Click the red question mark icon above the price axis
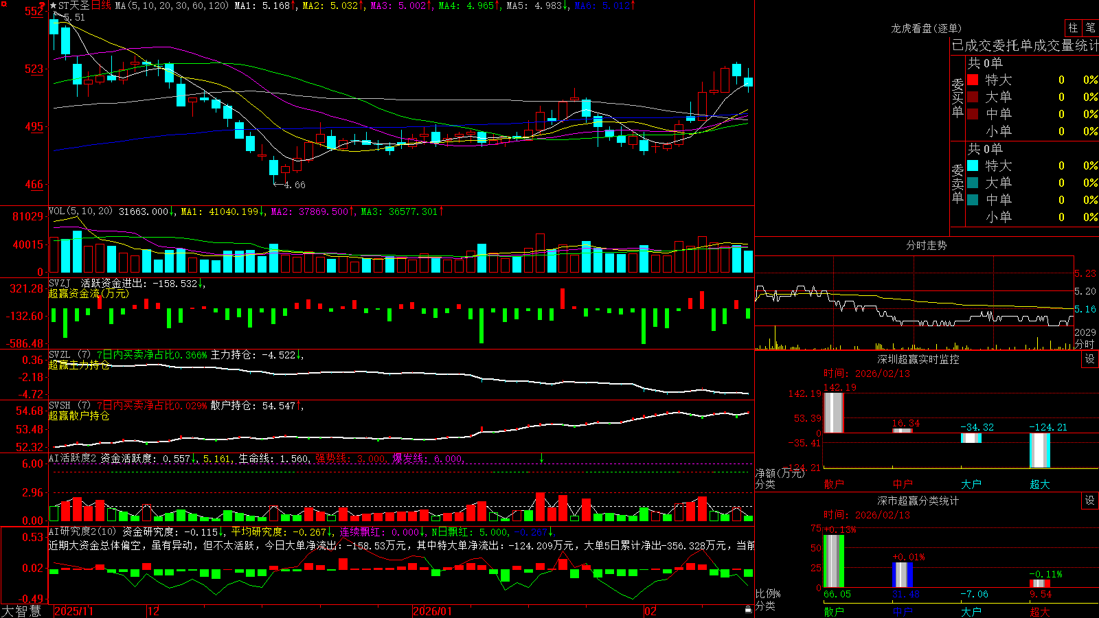Screen dimensions: 1099x618 click(x=43, y=5)
